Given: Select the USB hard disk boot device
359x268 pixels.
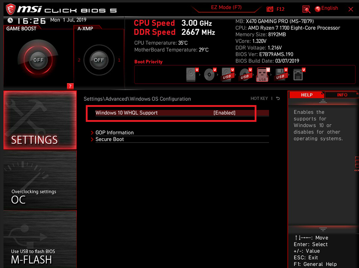Looking at the screenshot, I should [228, 75].
